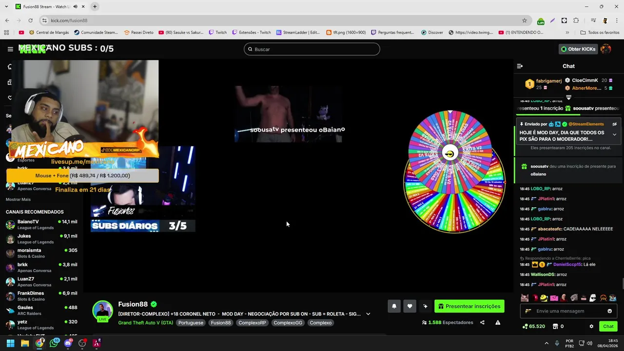Open chat settings gear icon
Viewport: 624px width, 351px height.
coord(591,327)
